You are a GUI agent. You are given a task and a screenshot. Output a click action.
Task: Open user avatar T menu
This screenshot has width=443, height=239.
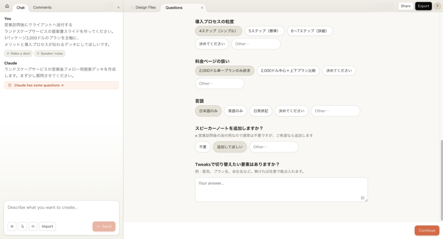[x=437, y=6]
